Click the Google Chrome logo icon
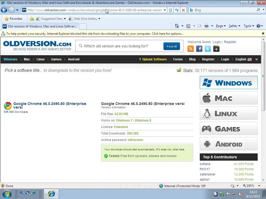 point(8,106)
